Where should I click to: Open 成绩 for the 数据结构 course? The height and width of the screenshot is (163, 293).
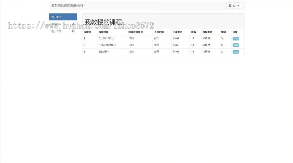pyautogui.click(x=235, y=51)
